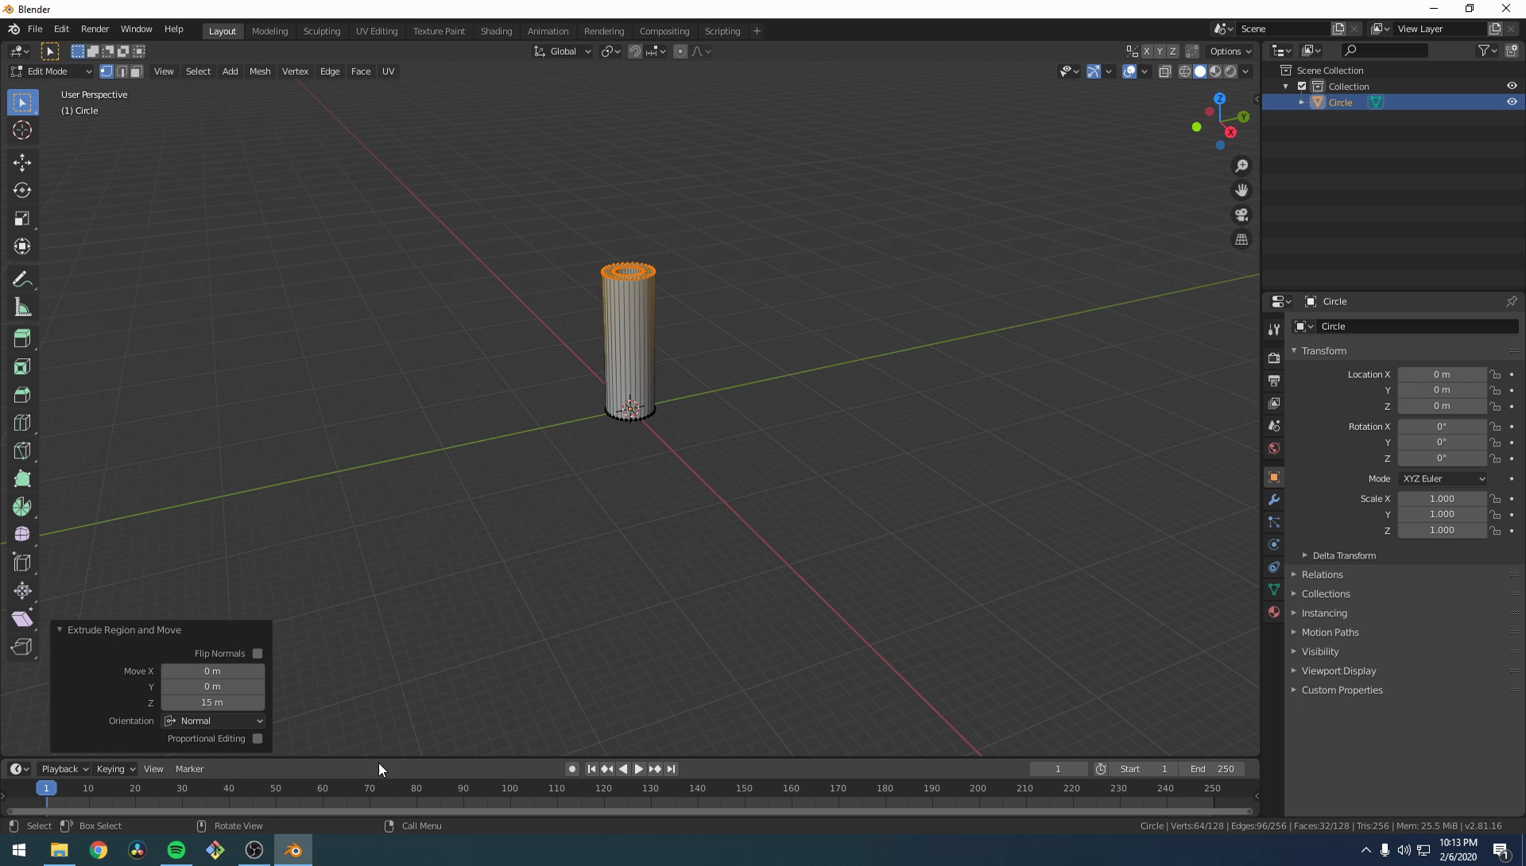Viewport: 1526px width, 866px height.
Task: Expand the Relations panel
Action: [x=1322, y=574]
